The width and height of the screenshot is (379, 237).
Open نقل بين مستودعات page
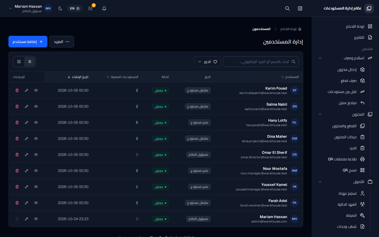pyautogui.click(x=342, y=92)
